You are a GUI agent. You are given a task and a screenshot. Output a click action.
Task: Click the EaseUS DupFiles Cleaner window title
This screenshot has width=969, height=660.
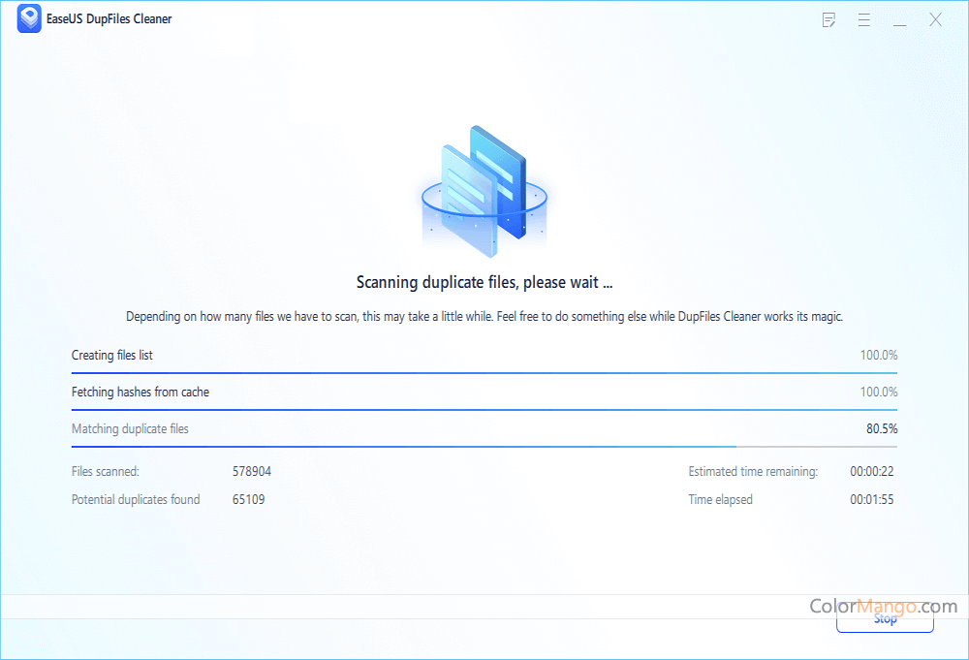[x=109, y=19]
